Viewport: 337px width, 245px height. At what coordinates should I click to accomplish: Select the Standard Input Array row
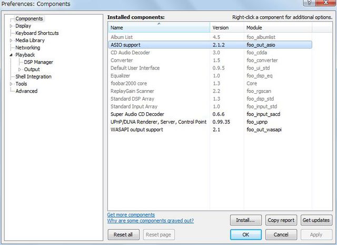pyautogui.click(x=210, y=106)
